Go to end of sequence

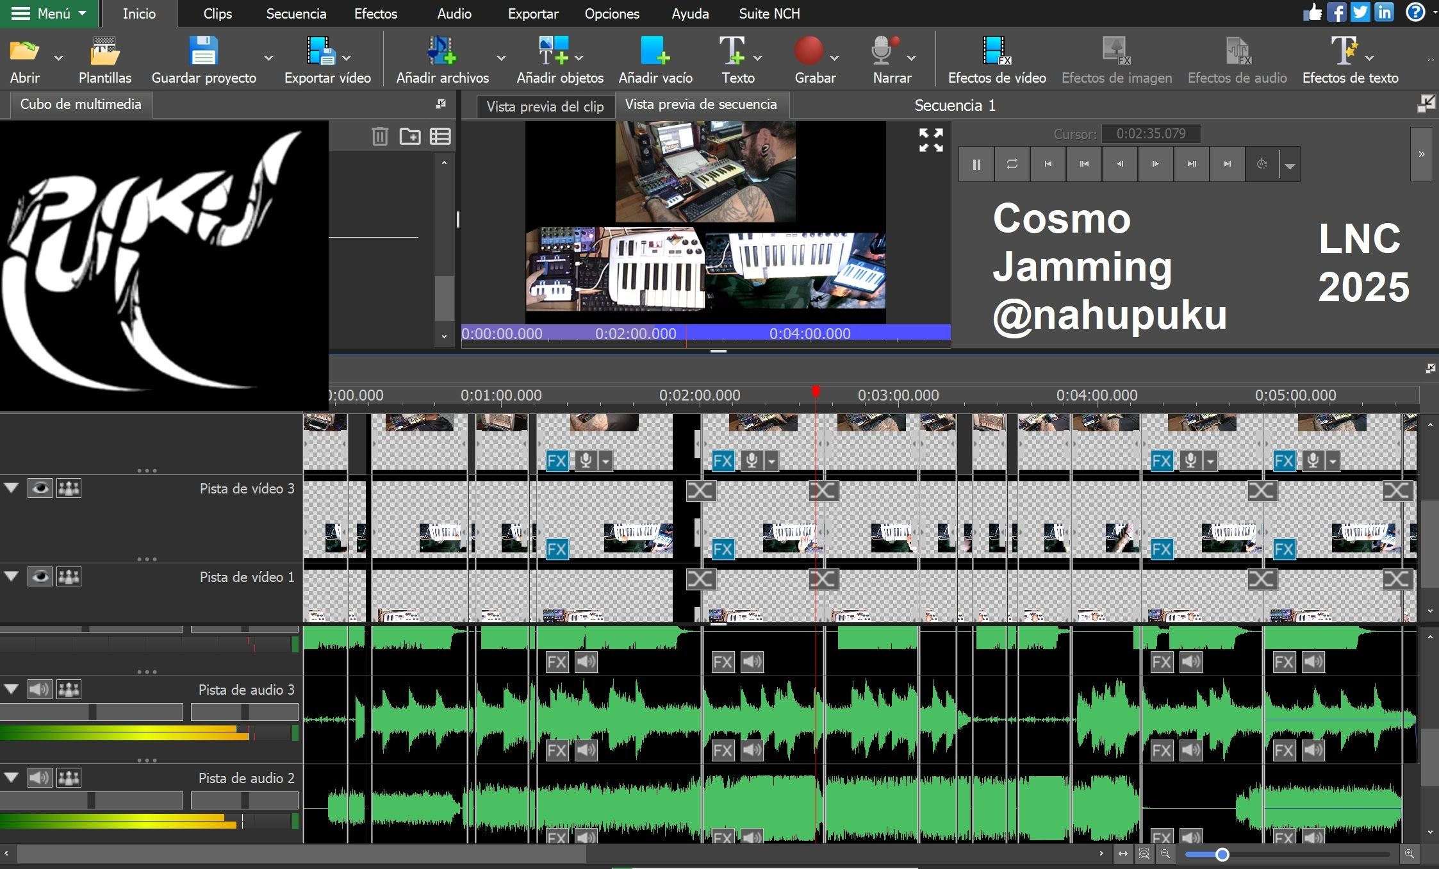pyautogui.click(x=1228, y=164)
